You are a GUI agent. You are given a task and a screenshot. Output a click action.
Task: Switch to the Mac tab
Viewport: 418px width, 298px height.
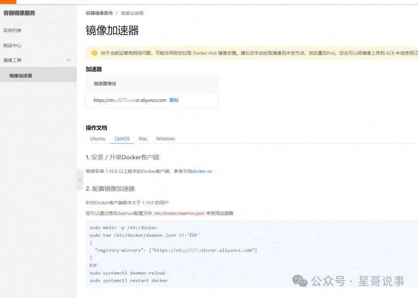[143, 138]
